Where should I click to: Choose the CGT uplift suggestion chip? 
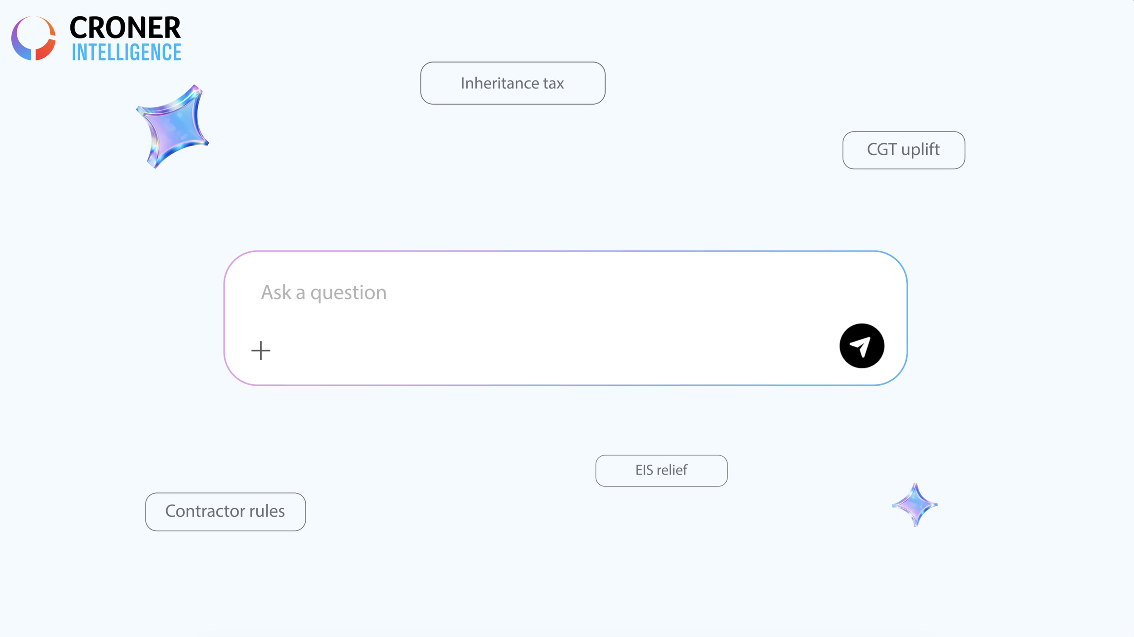904,150
